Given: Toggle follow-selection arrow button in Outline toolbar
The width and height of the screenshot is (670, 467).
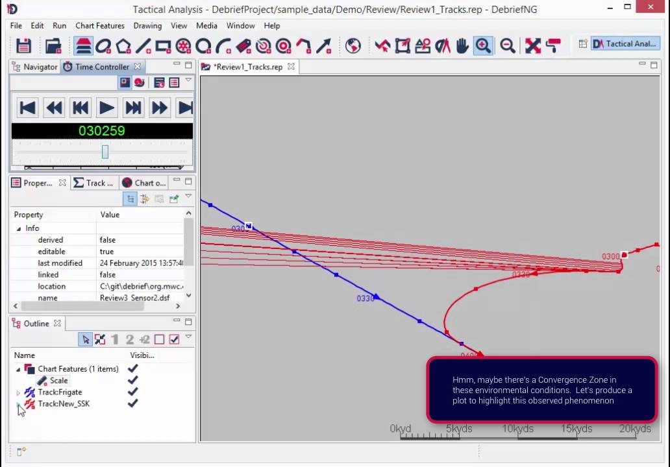Looking at the screenshot, I should [86, 339].
